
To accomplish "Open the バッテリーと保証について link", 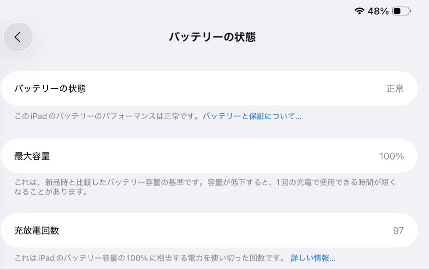I will 251,116.
